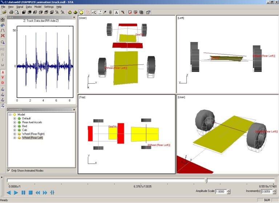Increase Amplitude Scale with the spinner arrows

click(x=229, y=191)
